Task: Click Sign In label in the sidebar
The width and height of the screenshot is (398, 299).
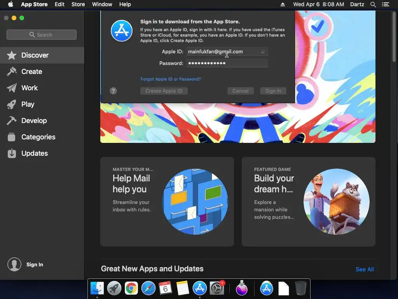Action: coord(35,264)
